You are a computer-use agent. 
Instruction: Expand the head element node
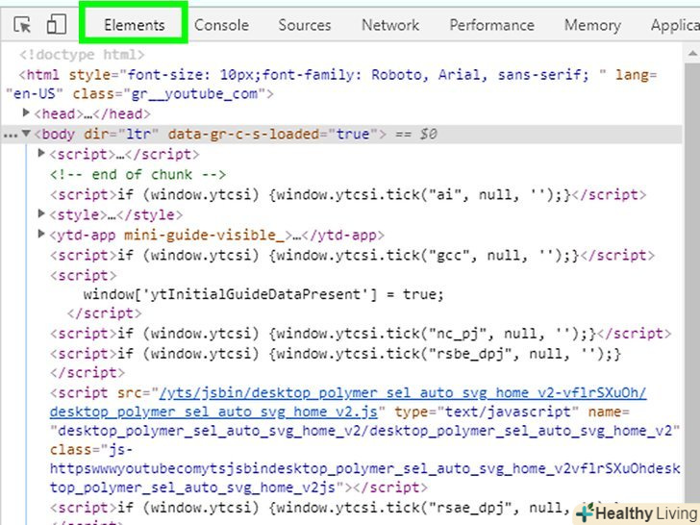(x=26, y=113)
